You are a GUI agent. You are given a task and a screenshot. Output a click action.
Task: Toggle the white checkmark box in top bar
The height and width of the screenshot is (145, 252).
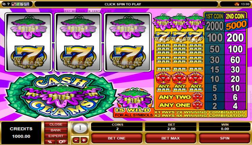pyautogui.click(x=23, y=4)
